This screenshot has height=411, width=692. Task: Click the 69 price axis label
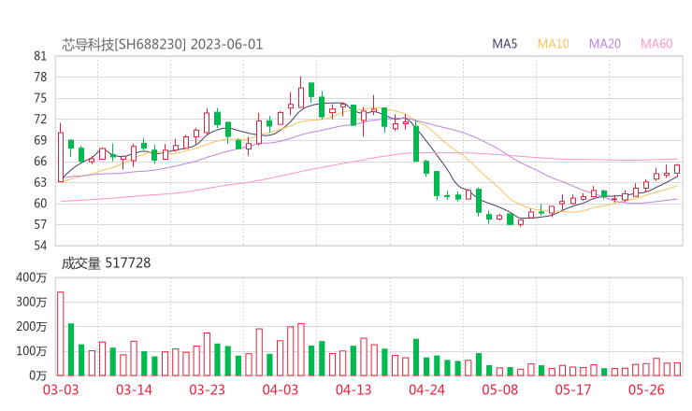pos(40,140)
